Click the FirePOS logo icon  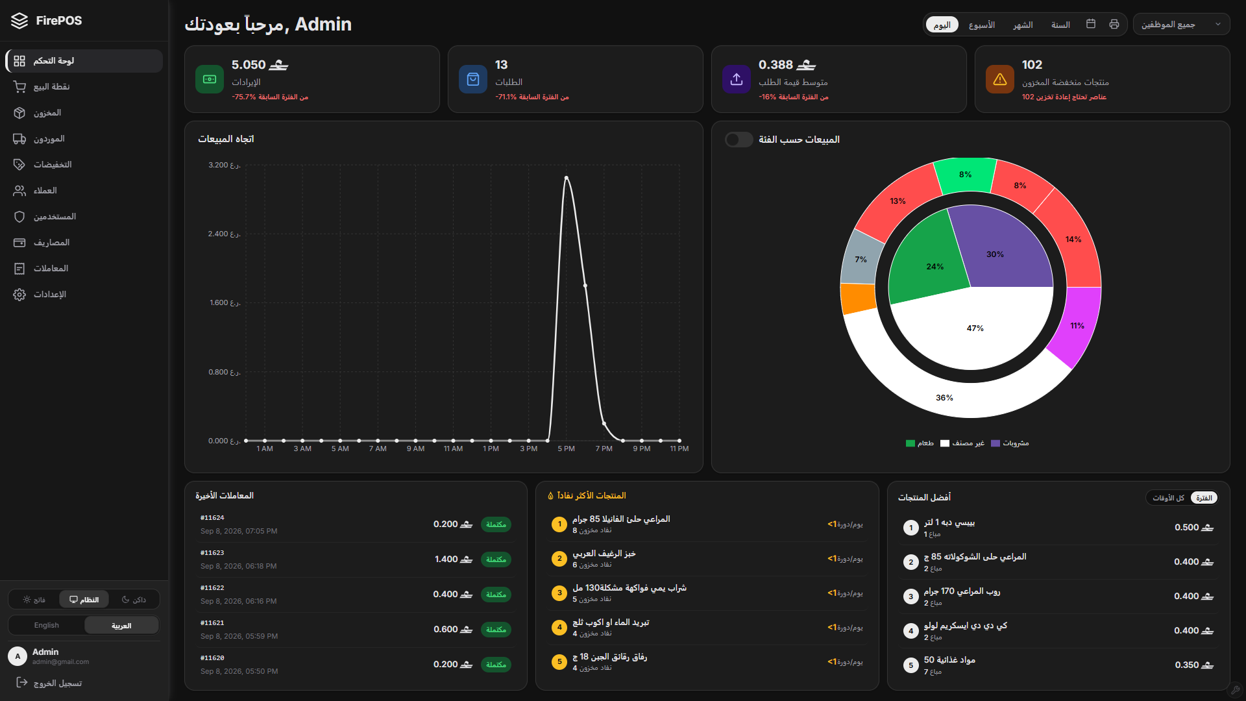19,21
